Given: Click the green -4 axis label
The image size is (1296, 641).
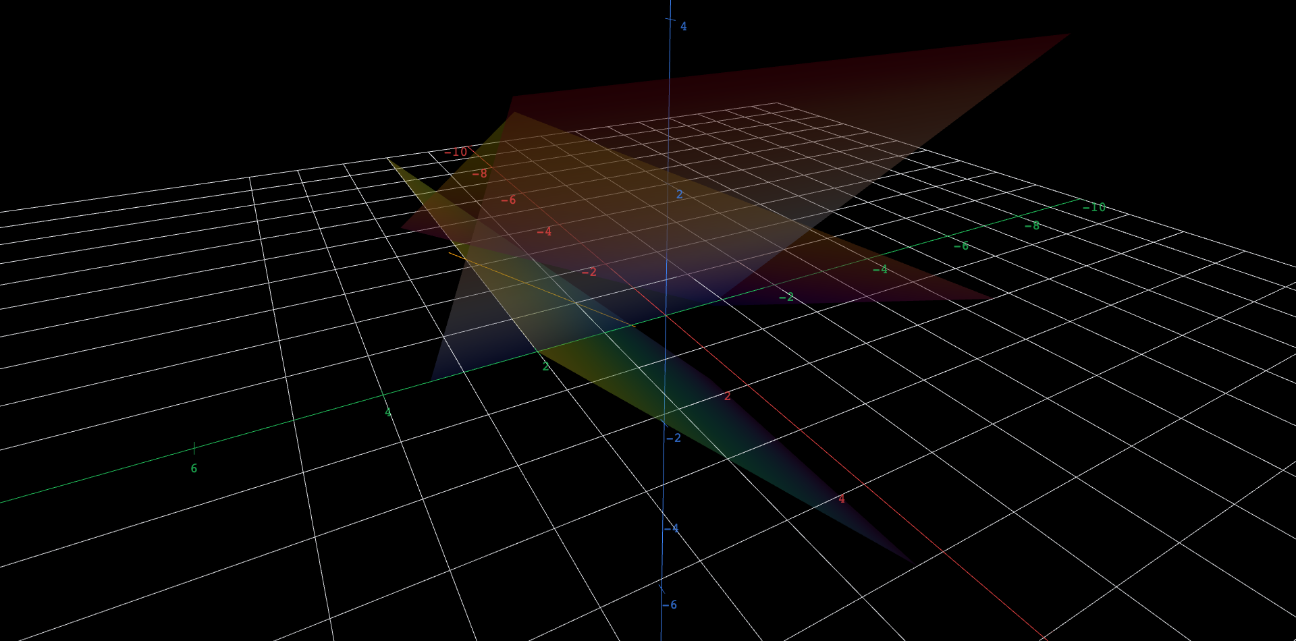Looking at the screenshot, I should [x=880, y=270].
